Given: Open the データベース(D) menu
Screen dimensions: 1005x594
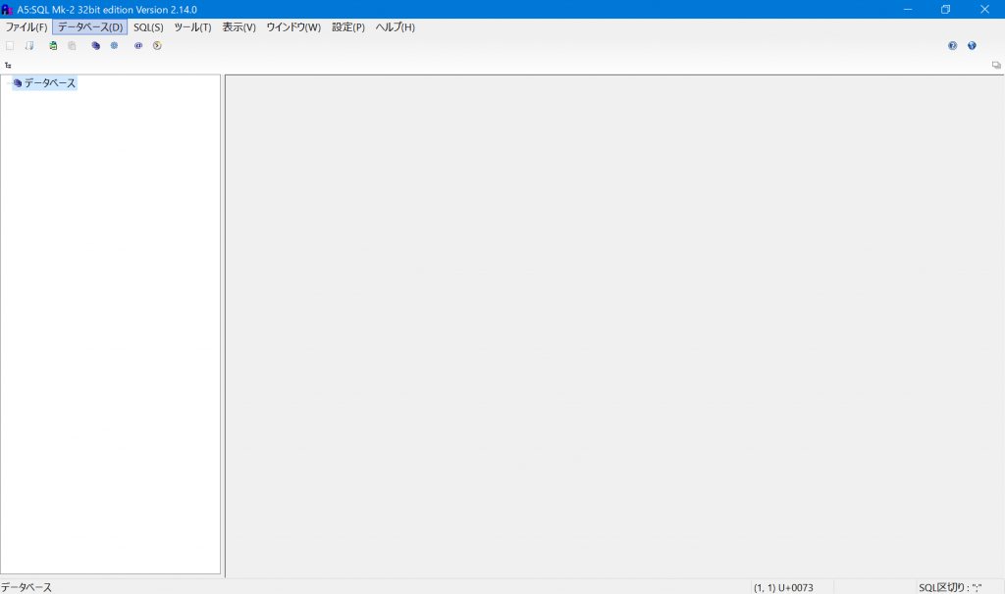Looking at the screenshot, I should point(89,26).
